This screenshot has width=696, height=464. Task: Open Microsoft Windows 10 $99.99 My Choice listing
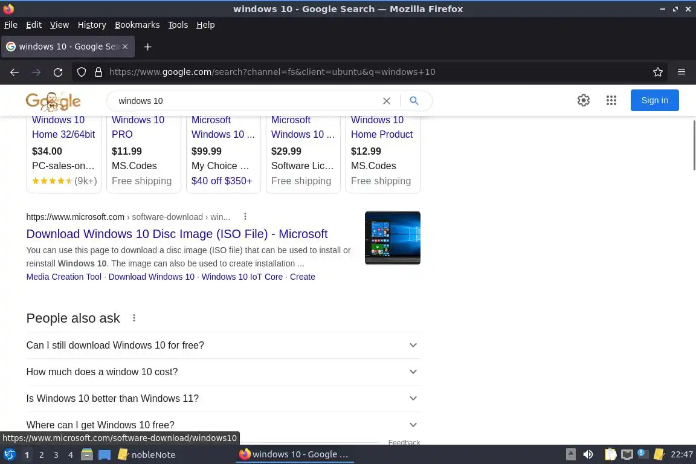223,127
